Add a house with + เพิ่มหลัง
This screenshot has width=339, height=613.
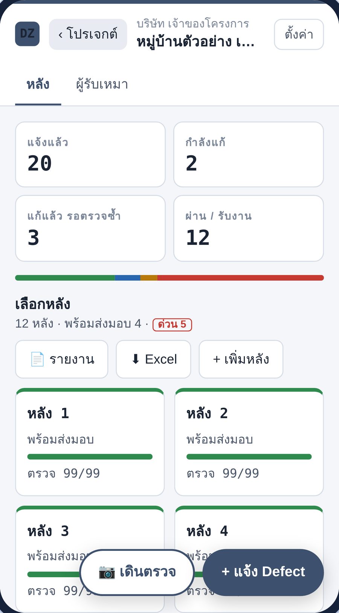click(x=241, y=359)
